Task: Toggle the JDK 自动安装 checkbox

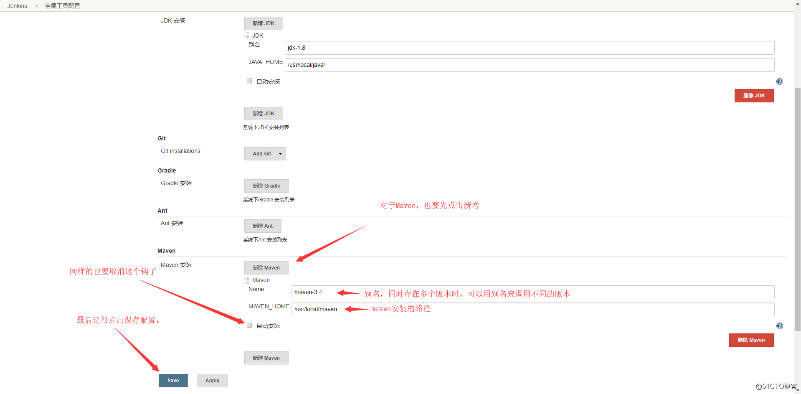Action: 249,81
